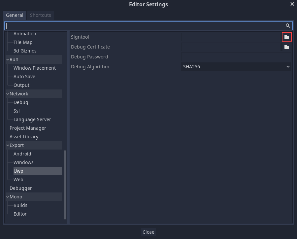This screenshot has width=297, height=239.
Task: Select Web under Export
Action: (x=18, y=179)
